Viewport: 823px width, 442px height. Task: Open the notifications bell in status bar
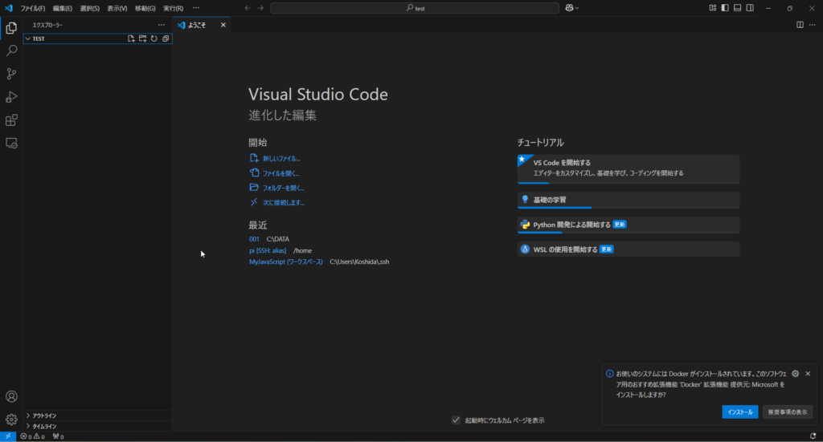click(813, 436)
